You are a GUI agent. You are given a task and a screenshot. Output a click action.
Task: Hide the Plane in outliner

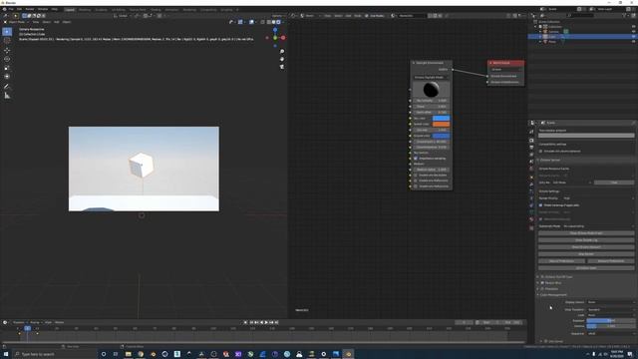[x=634, y=42]
